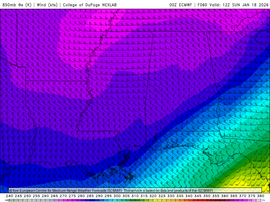Click the colorbar value 260
Screen dimensions: 270x202
pyautogui.click(x=45, y=196)
